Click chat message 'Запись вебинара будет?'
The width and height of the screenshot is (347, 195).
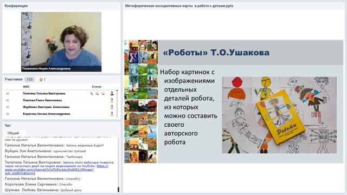[x=54, y=146]
